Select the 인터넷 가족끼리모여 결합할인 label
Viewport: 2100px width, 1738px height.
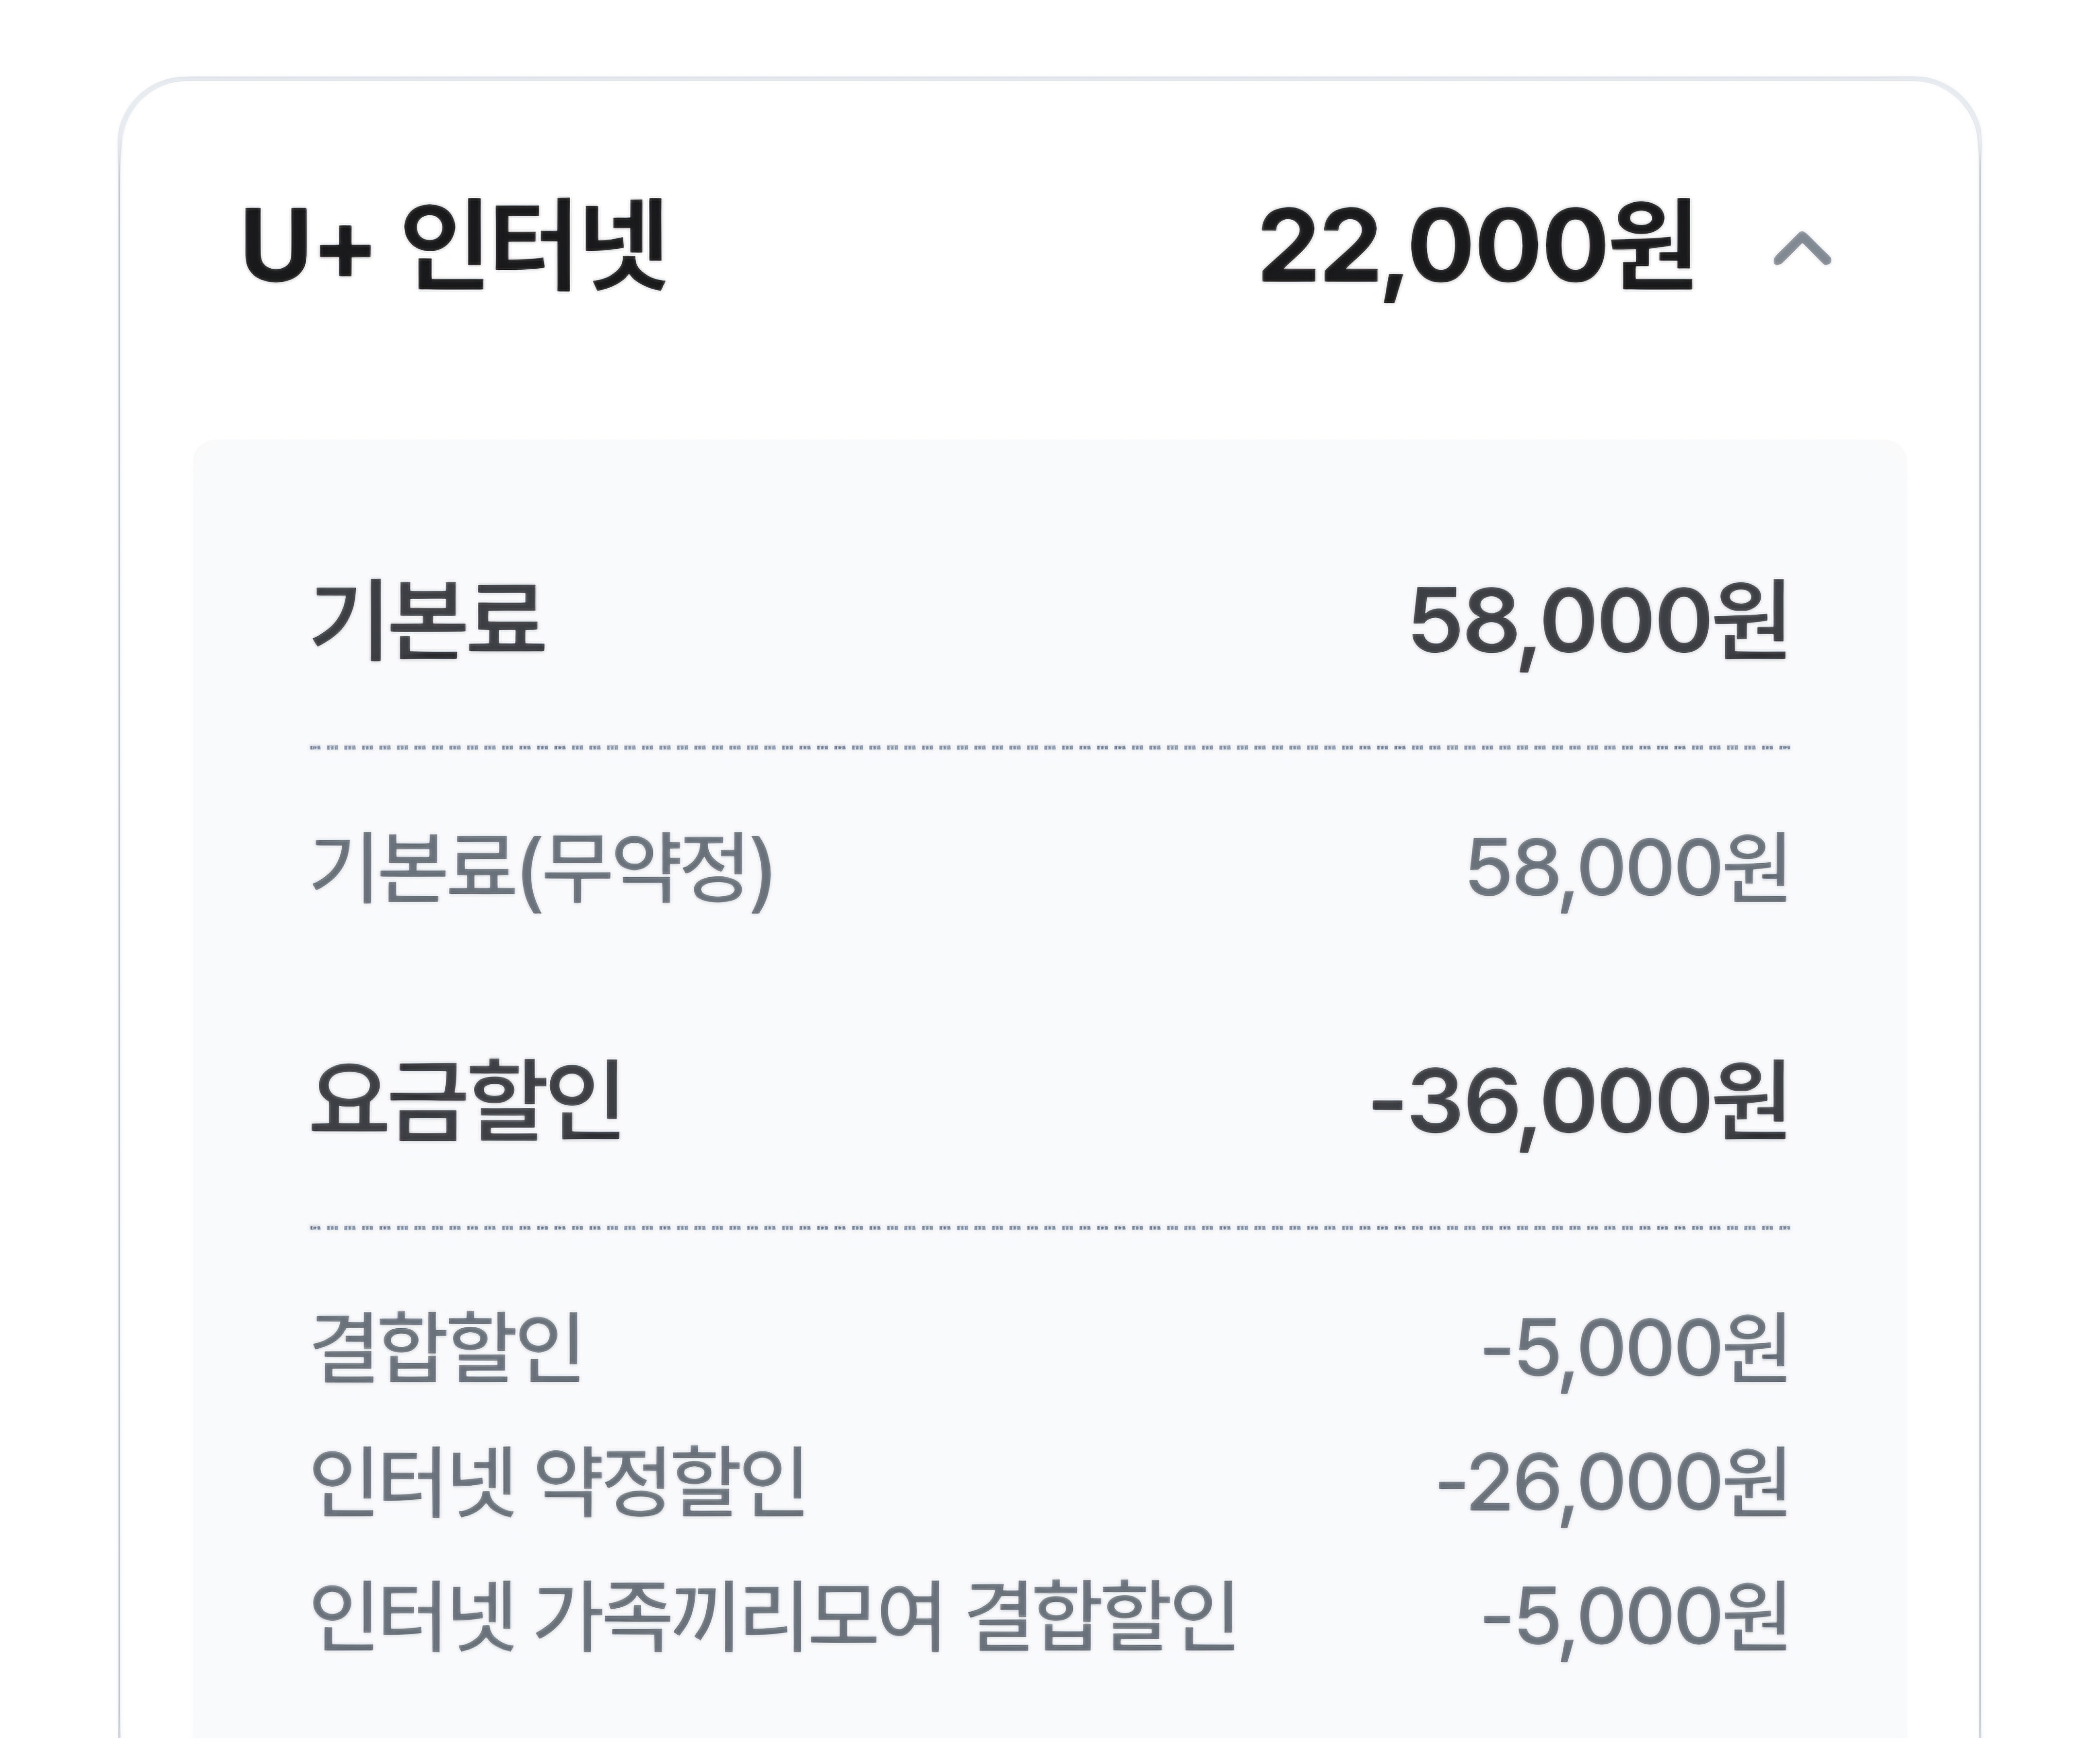773,1615
